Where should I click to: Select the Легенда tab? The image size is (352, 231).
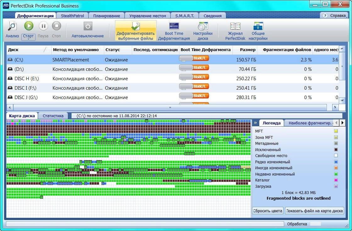point(272,123)
